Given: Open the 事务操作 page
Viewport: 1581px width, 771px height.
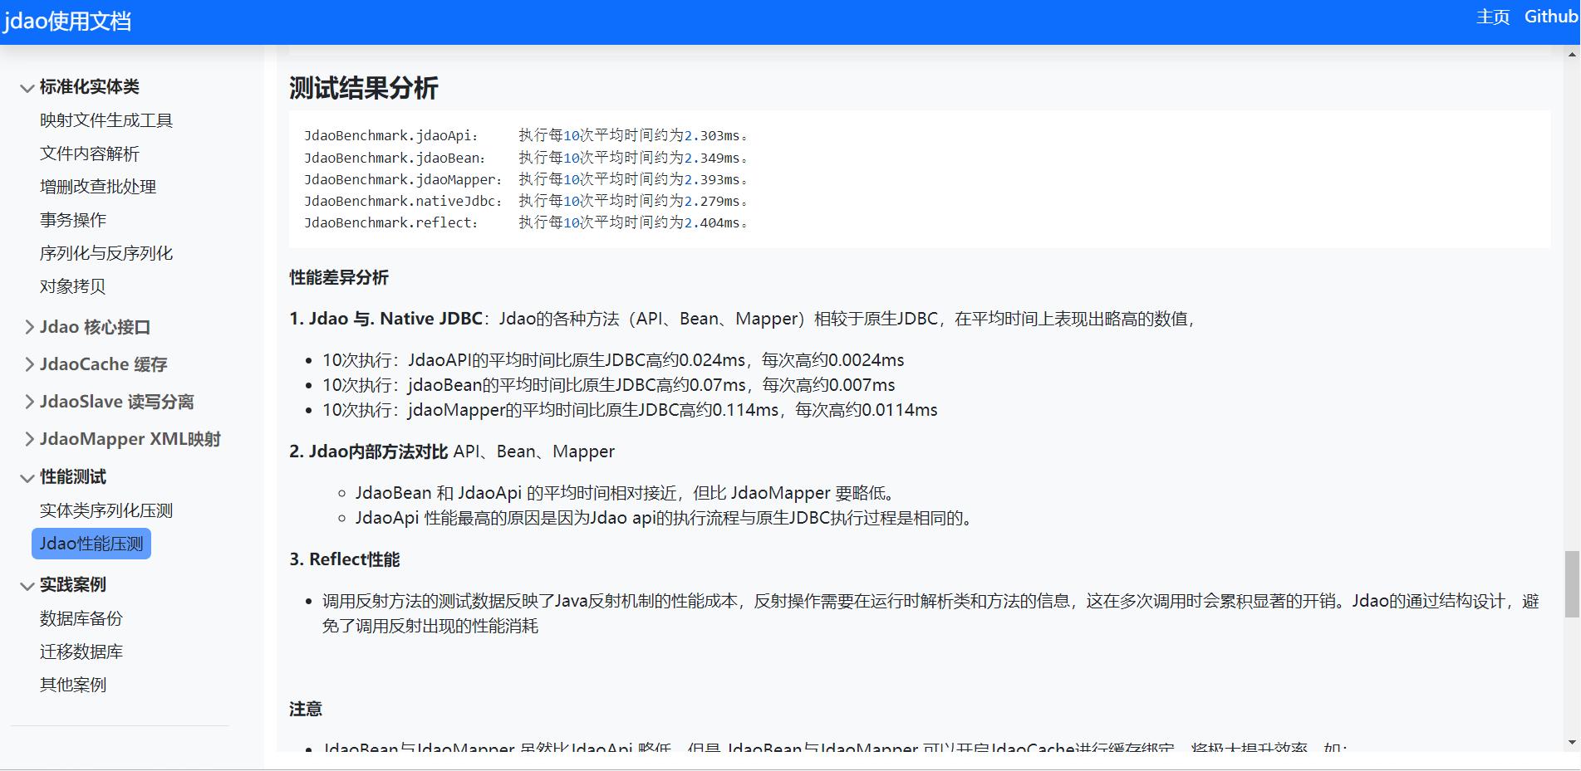Looking at the screenshot, I should pos(73,220).
